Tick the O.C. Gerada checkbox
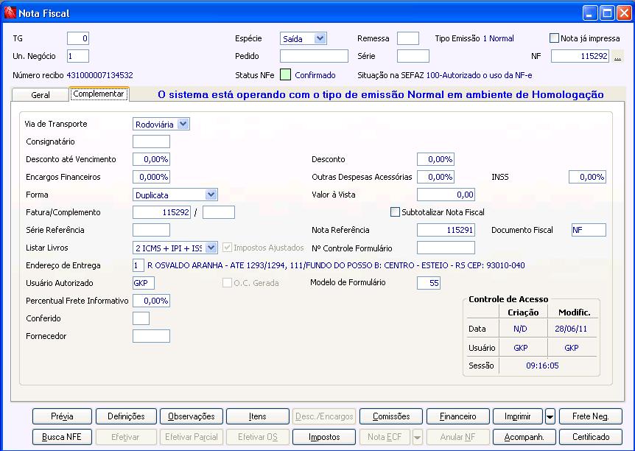This screenshot has height=451, width=635. tap(227, 283)
